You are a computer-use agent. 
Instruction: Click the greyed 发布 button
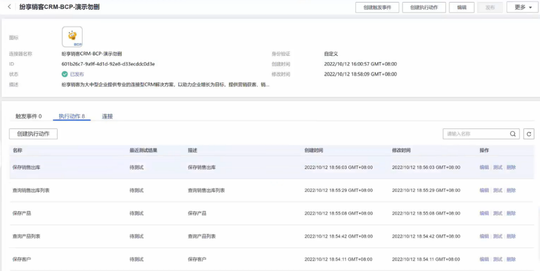coord(490,7)
